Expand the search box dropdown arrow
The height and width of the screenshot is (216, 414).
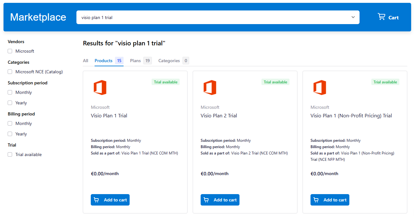(353, 17)
